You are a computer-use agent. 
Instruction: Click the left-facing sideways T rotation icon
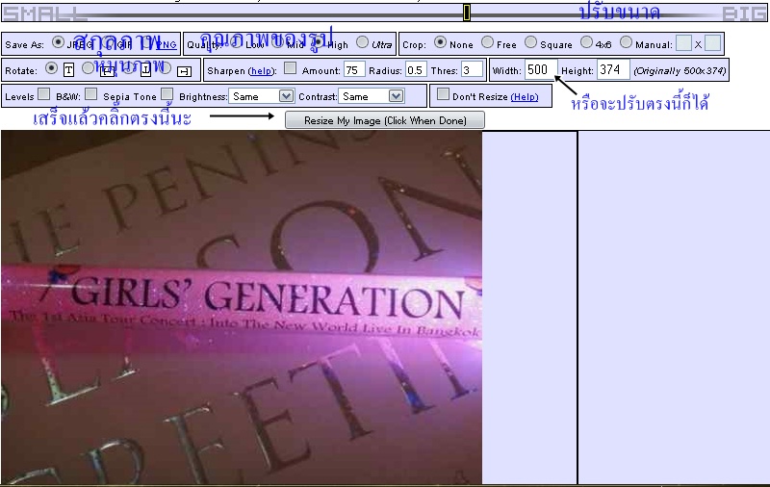108,71
